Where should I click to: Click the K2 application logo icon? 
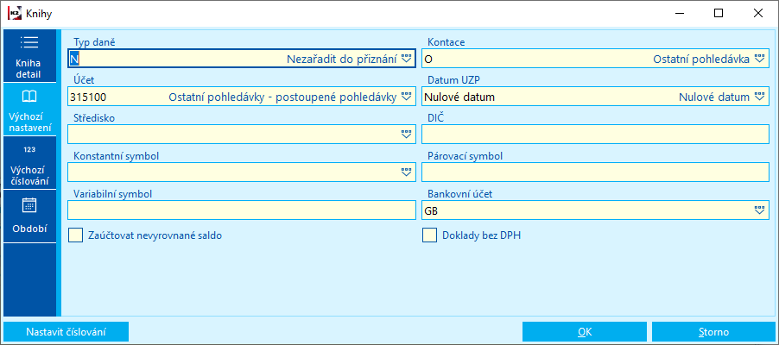pyautogui.click(x=14, y=14)
